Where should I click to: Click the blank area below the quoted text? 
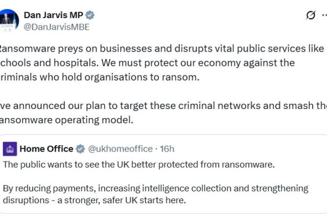160,211
